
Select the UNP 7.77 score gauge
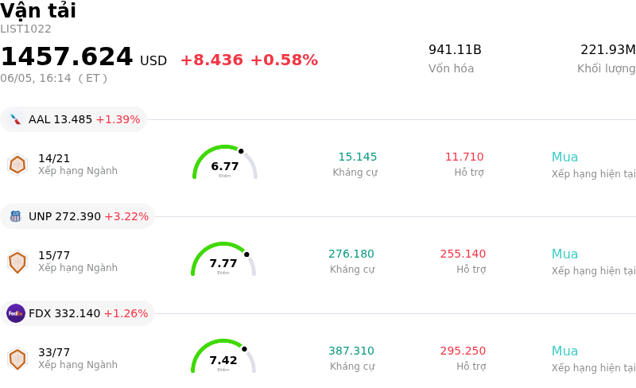click(223, 259)
